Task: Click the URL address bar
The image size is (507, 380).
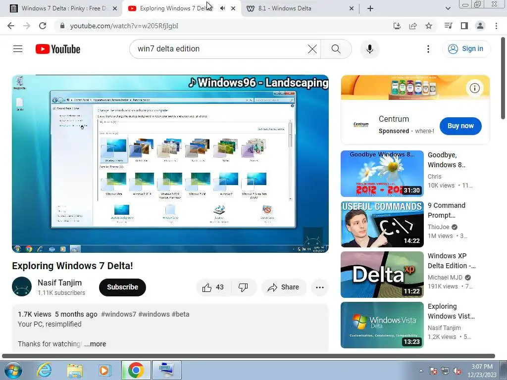Action: [x=223, y=26]
